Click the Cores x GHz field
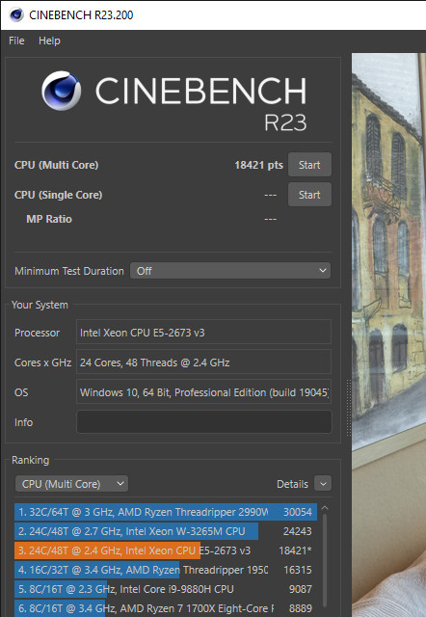This screenshot has width=426, height=617. click(203, 362)
